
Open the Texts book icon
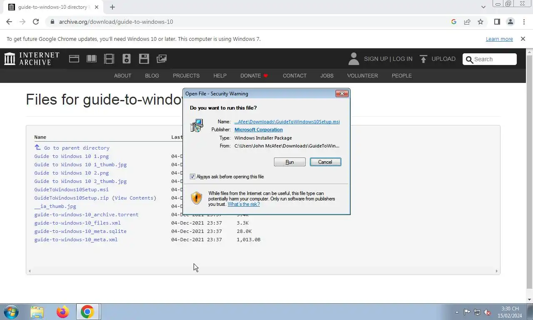point(92,59)
